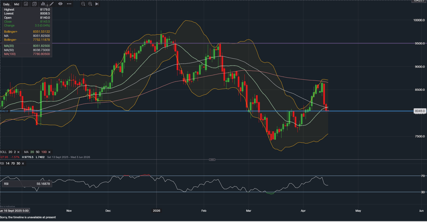
Task: Click the compare charts icon
Action: [x=34, y=4]
